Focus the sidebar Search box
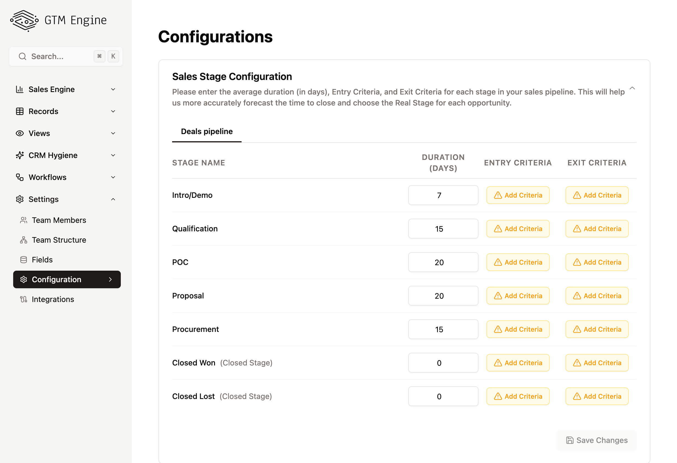Image resolution: width=677 pixels, height=463 pixels. coord(58,56)
